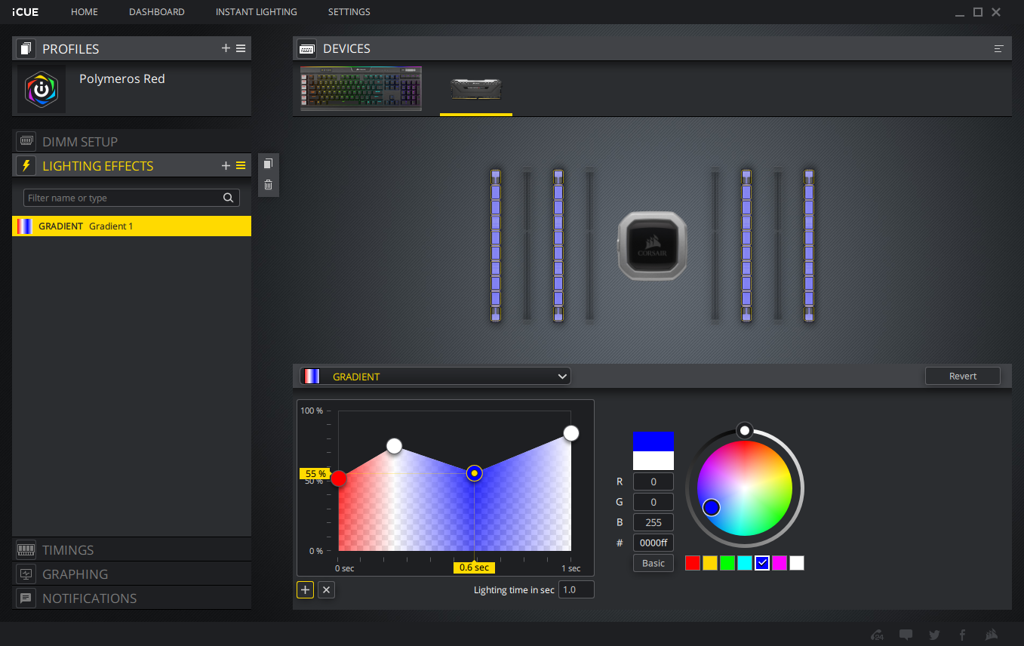
Task: Click the copy lighting effect icon
Action: [268, 164]
